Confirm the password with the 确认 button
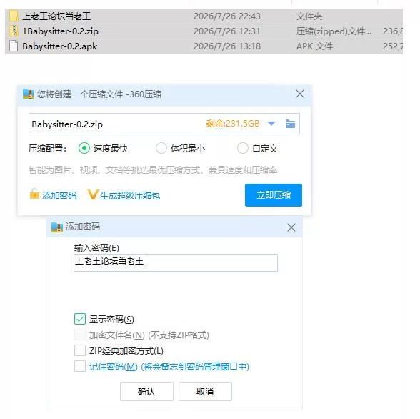Viewport: 420px width, 419px height. 146,392
